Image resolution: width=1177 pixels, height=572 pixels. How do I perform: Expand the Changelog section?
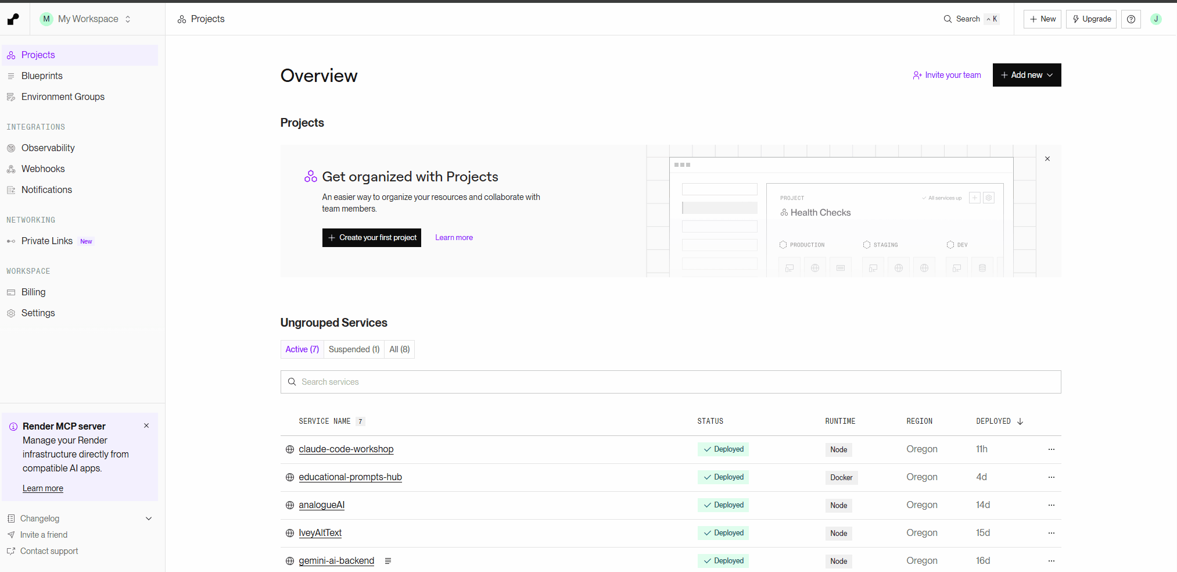[x=80, y=519]
